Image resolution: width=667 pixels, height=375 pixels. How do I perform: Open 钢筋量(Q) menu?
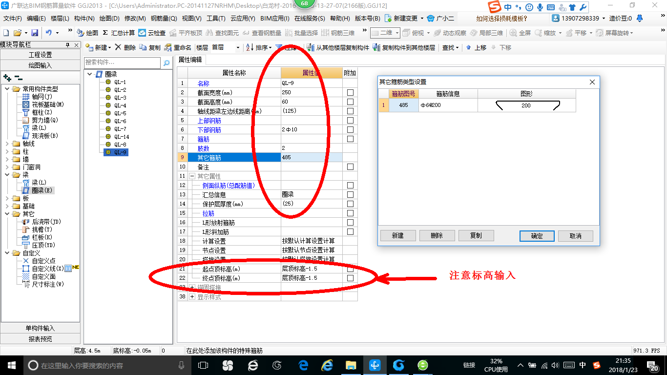[164, 18]
